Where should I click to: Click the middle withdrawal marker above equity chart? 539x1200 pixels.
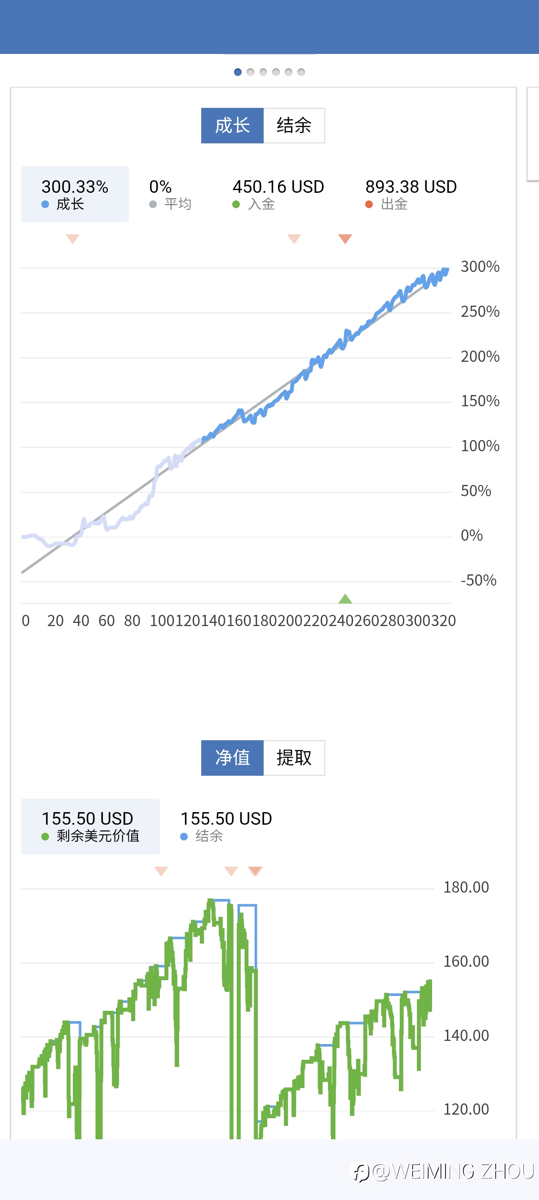click(x=231, y=871)
